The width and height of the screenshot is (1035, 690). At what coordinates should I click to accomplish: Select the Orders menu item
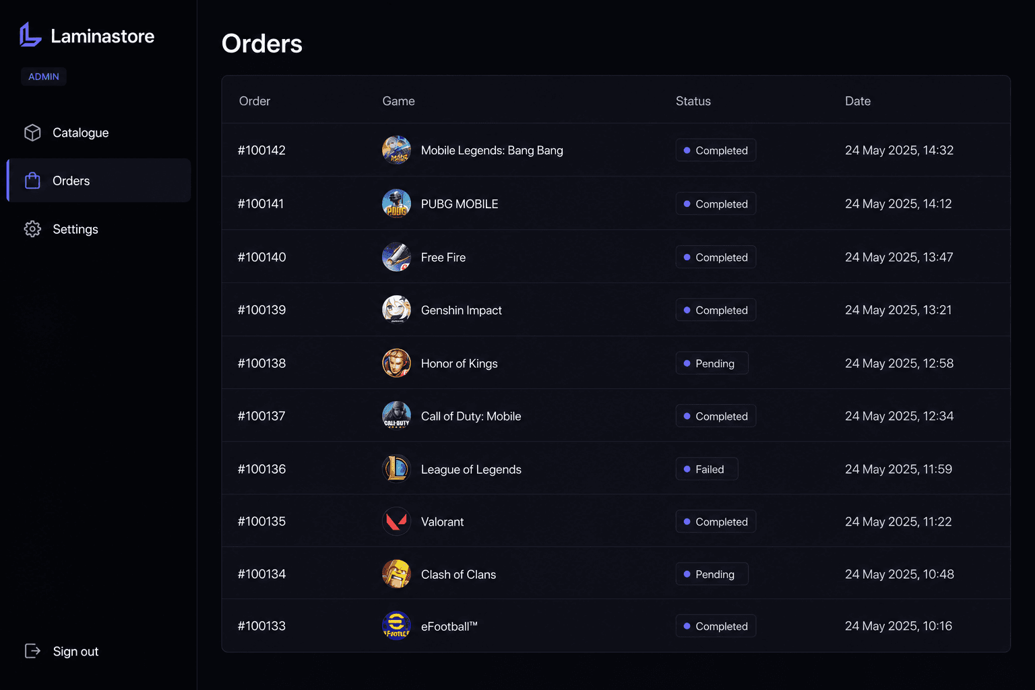tap(99, 181)
